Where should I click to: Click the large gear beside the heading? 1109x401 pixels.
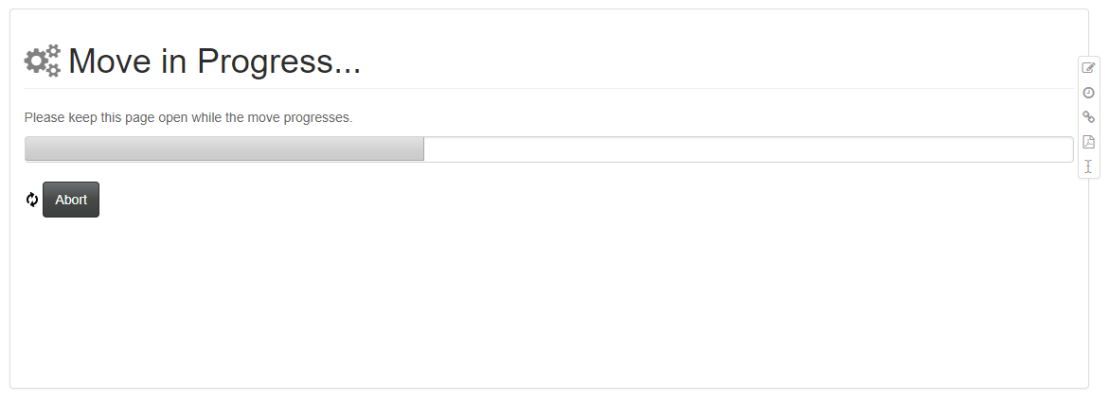(x=36, y=61)
